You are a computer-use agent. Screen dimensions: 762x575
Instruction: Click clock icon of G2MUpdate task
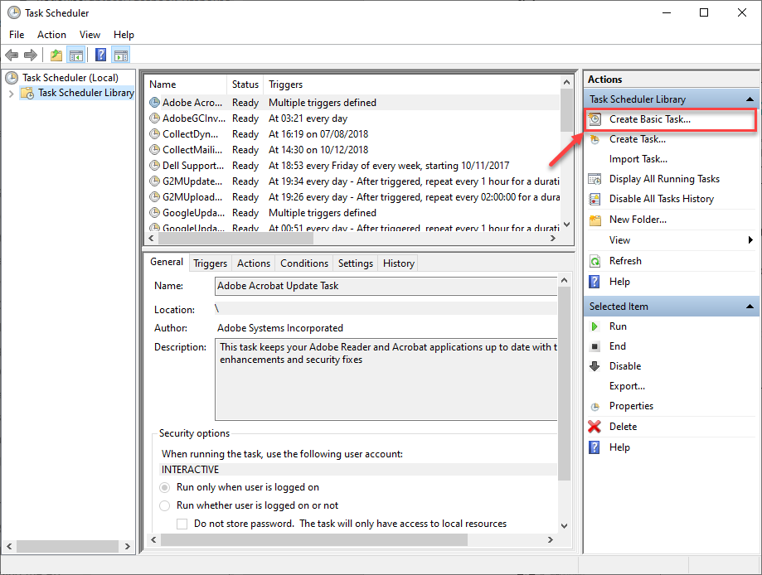(154, 181)
